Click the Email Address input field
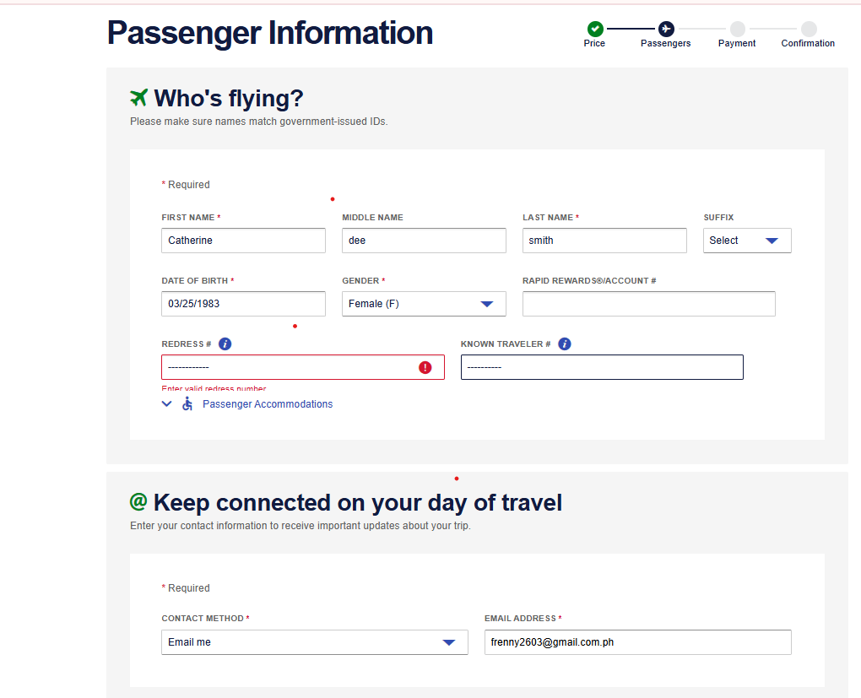Viewport: 861px width, 698px height. [637, 642]
